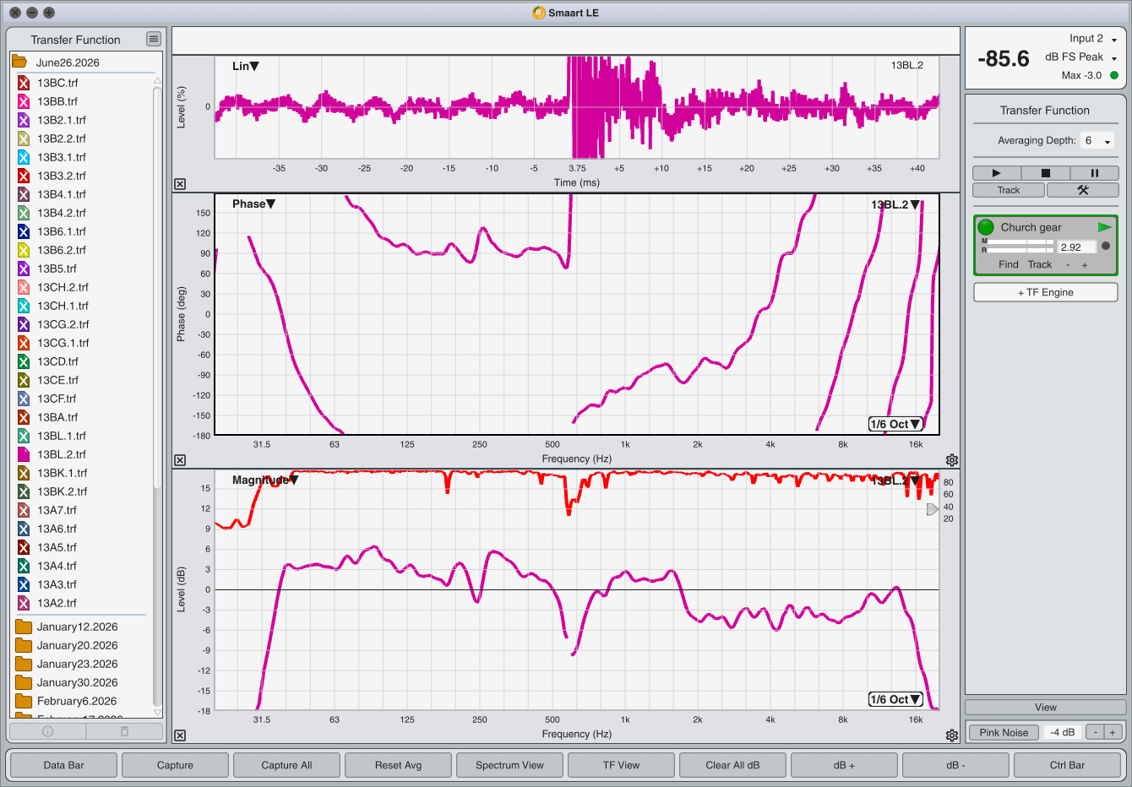Click the Capture All button

(x=286, y=765)
